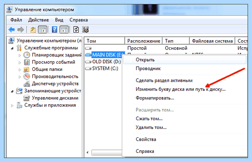
Task: Sort by Файловая система column header
Action: (212, 41)
